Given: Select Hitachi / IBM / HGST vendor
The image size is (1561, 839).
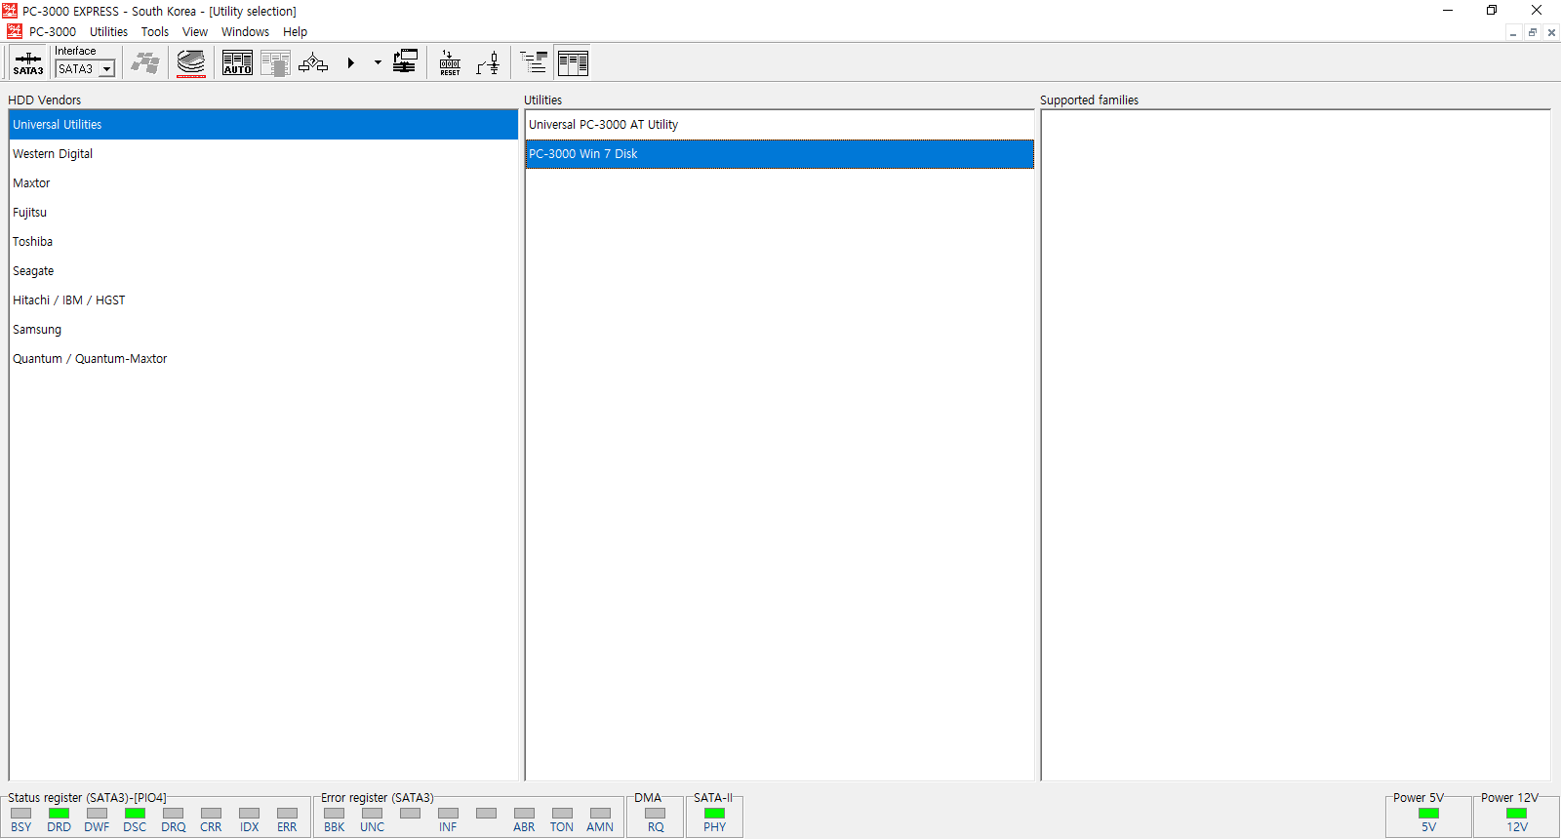Looking at the screenshot, I should (x=263, y=300).
